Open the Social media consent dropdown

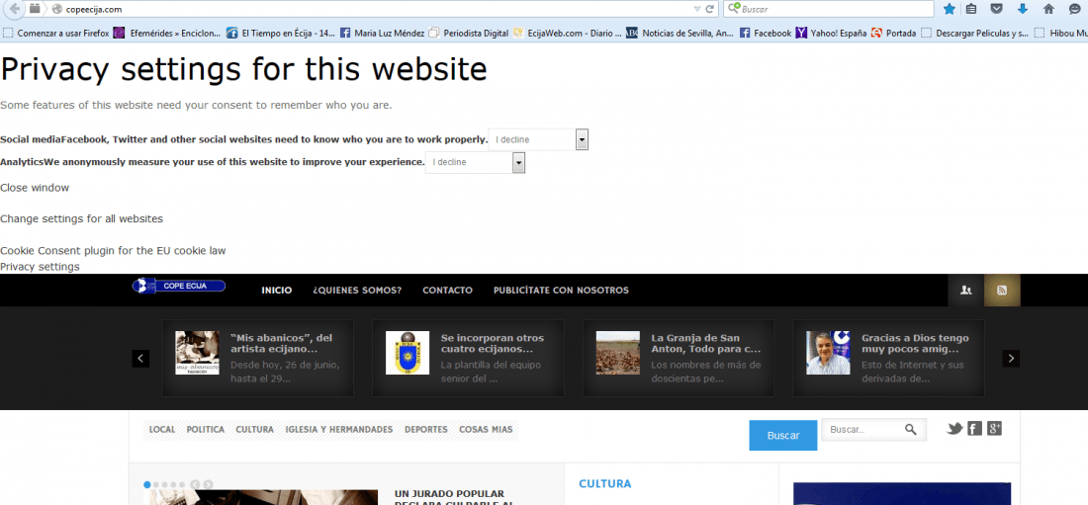click(538, 139)
